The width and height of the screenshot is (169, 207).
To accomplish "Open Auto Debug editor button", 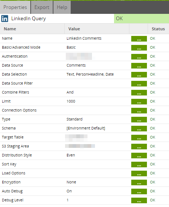I will tap(139, 191).
